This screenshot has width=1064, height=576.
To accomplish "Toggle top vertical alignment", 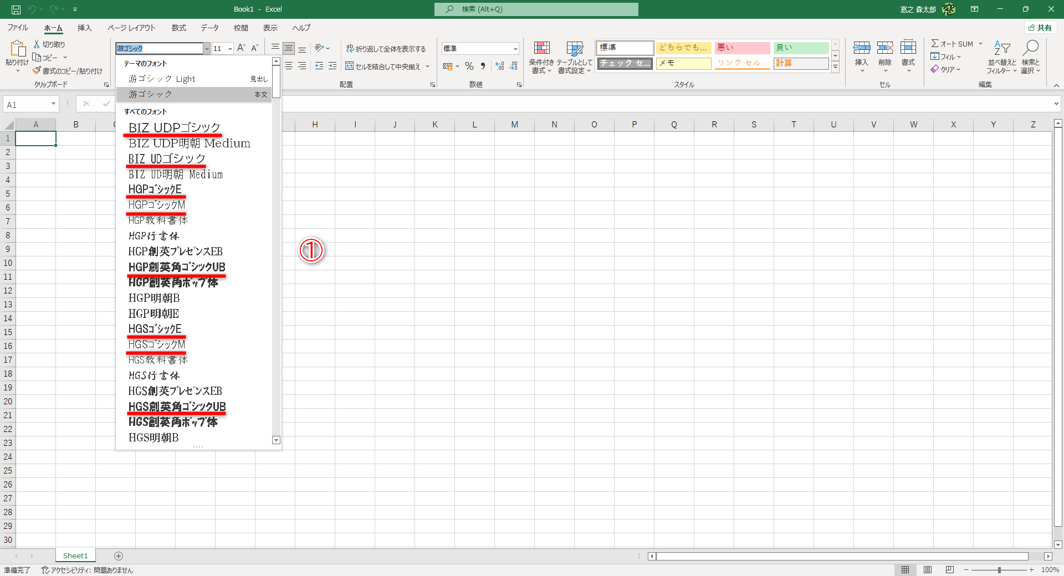I will coord(275,48).
